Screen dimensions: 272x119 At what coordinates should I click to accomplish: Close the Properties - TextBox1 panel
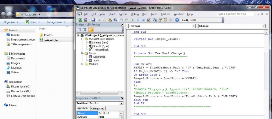[x=122, y=98]
